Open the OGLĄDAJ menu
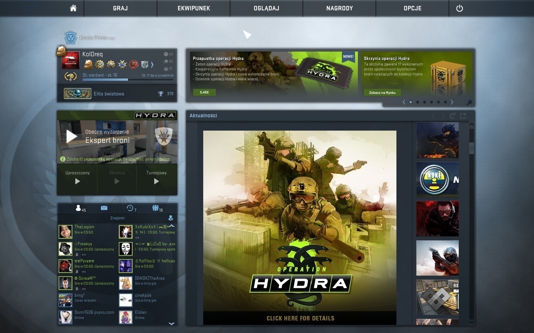This screenshot has width=534, height=333. (x=267, y=8)
